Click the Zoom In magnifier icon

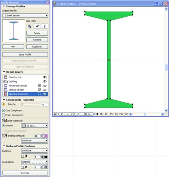pyautogui.click(x=101, y=114)
